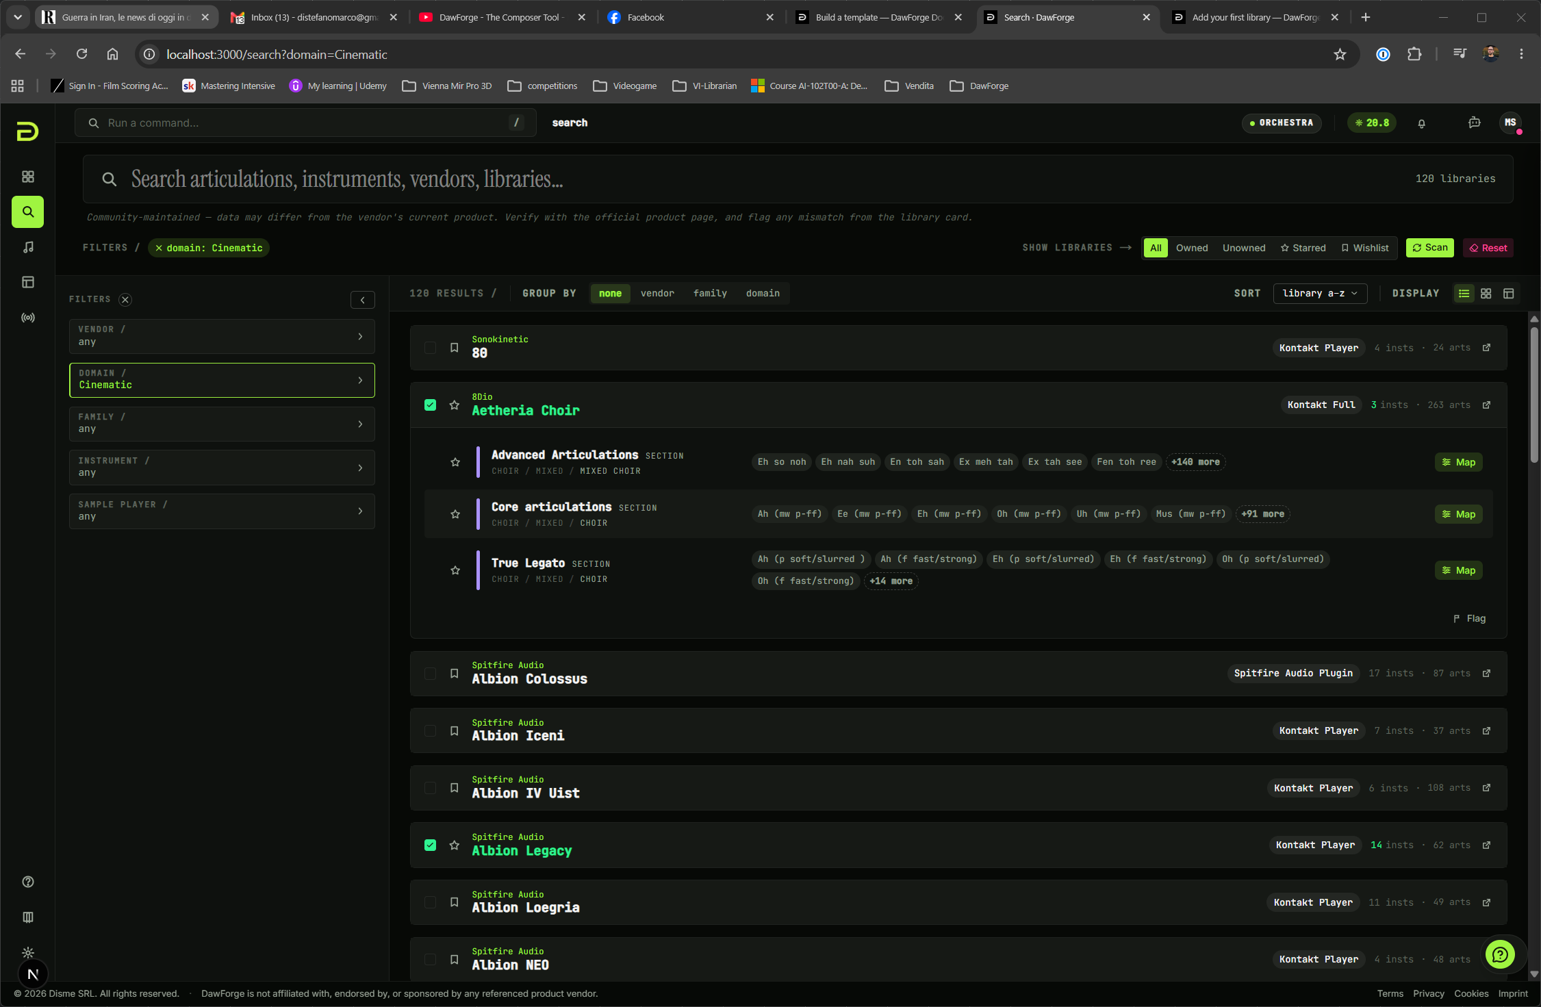The height and width of the screenshot is (1007, 1541).
Task: Click the Reset button
Action: [1488, 248]
